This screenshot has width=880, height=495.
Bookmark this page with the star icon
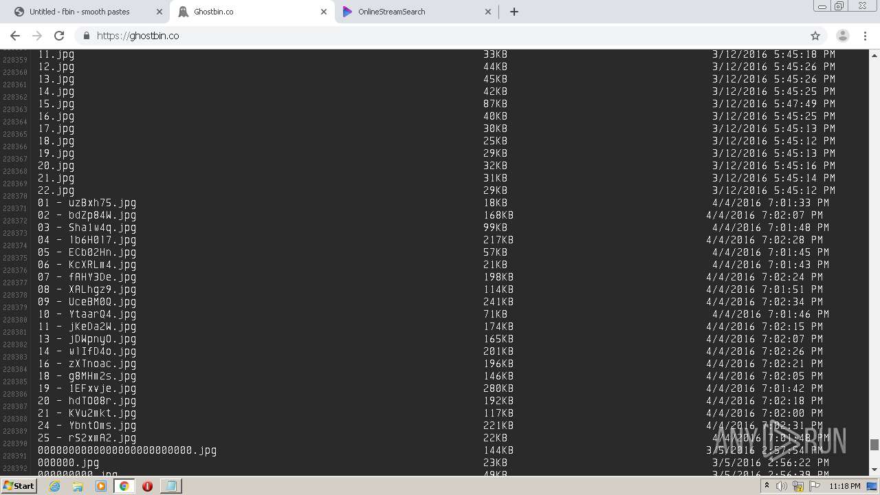pos(815,36)
